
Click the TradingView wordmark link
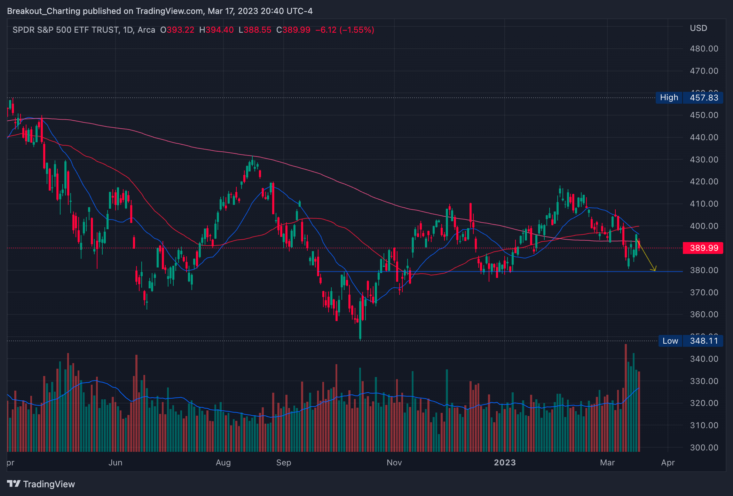click(49, 484)
